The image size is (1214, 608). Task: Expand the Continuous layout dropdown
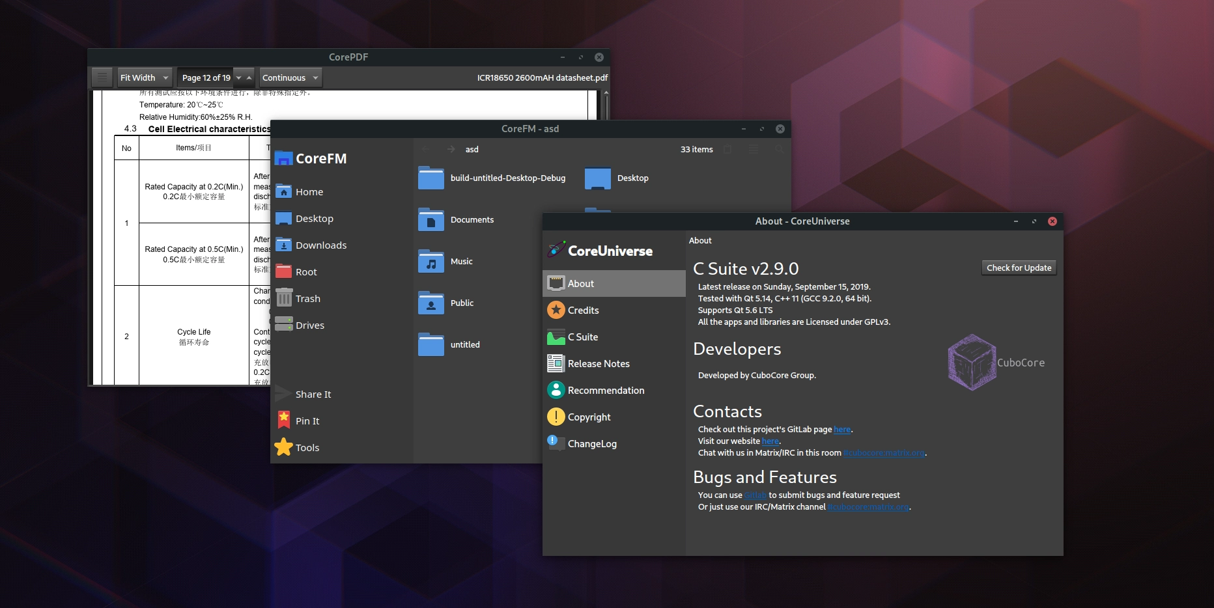[315, 77]
